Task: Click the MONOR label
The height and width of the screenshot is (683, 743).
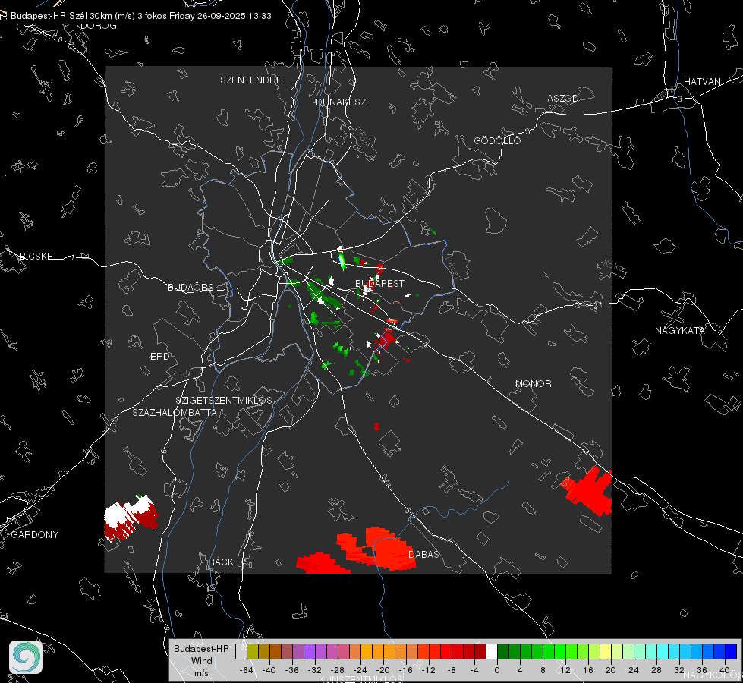Action: coord(534,384)
